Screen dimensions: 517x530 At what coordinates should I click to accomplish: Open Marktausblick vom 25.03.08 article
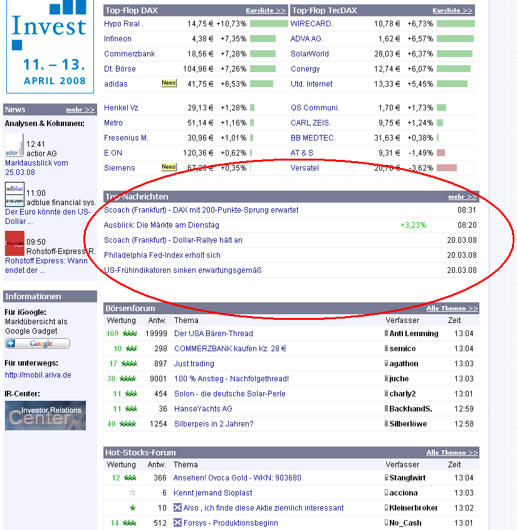click(x=36, y=167)
